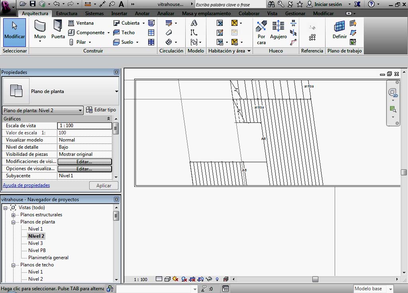Open the Ayuda de propiedades link
Screen dimensions: 408x293
[26, 185]
